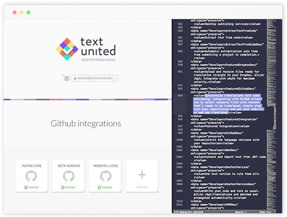The height and width of the screenshot is (217, 287).
Task: Click the 'text united' wordmark
Action: [98, 46]
